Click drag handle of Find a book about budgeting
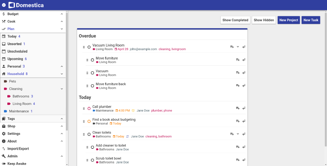Image resolution: width=327 pixels, height=166 pixels. (x=84, y=122)
